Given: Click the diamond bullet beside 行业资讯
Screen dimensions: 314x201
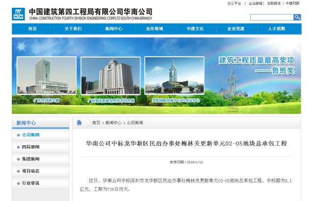Looking at the screenshot, I should pos(19,183).
